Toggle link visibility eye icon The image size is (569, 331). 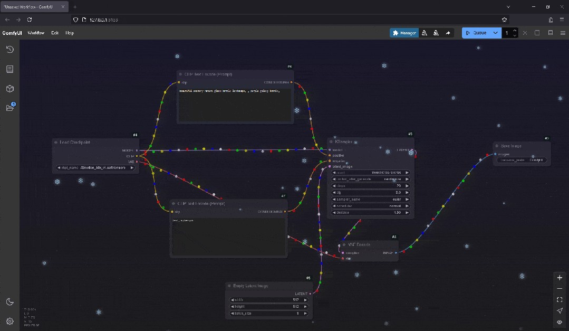560,322
